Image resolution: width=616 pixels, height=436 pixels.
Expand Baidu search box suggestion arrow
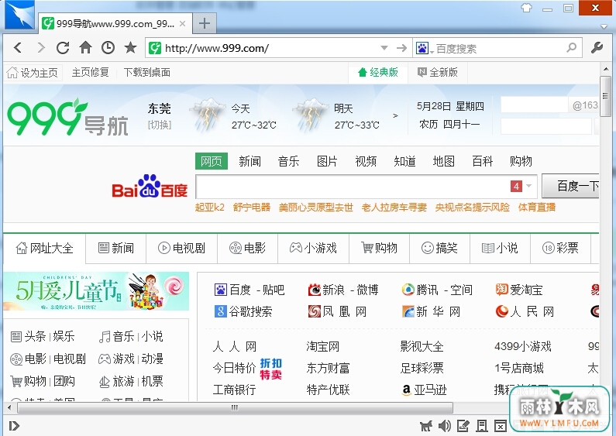tap(528, 186)
